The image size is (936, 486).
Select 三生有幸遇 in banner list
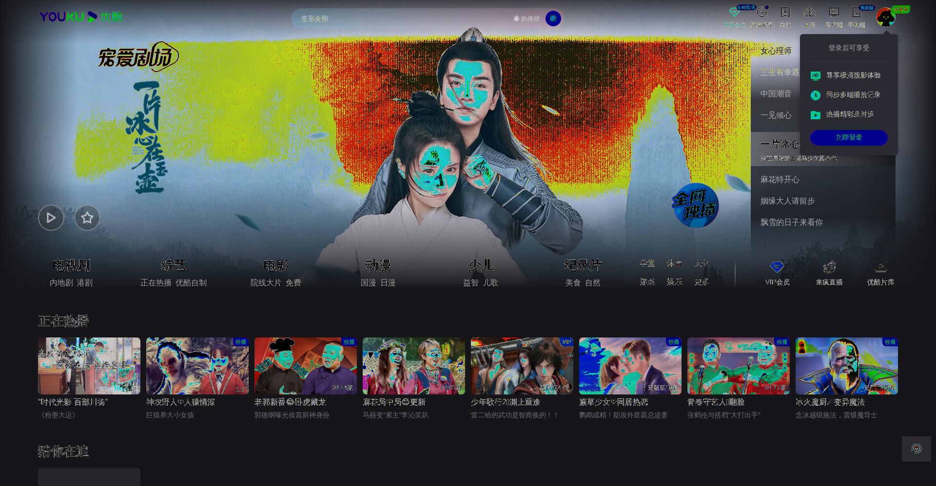780,72
